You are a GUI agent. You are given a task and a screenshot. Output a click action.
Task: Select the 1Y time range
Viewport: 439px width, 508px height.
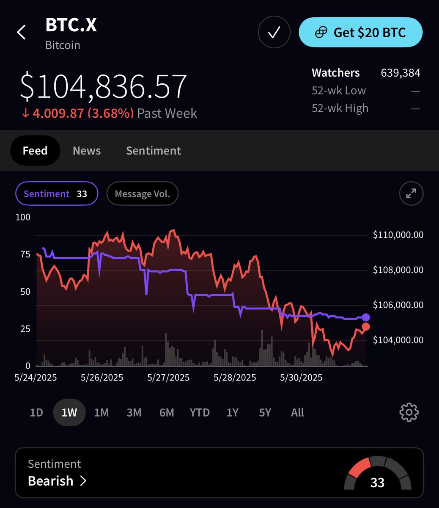click(x=232, y=412)
